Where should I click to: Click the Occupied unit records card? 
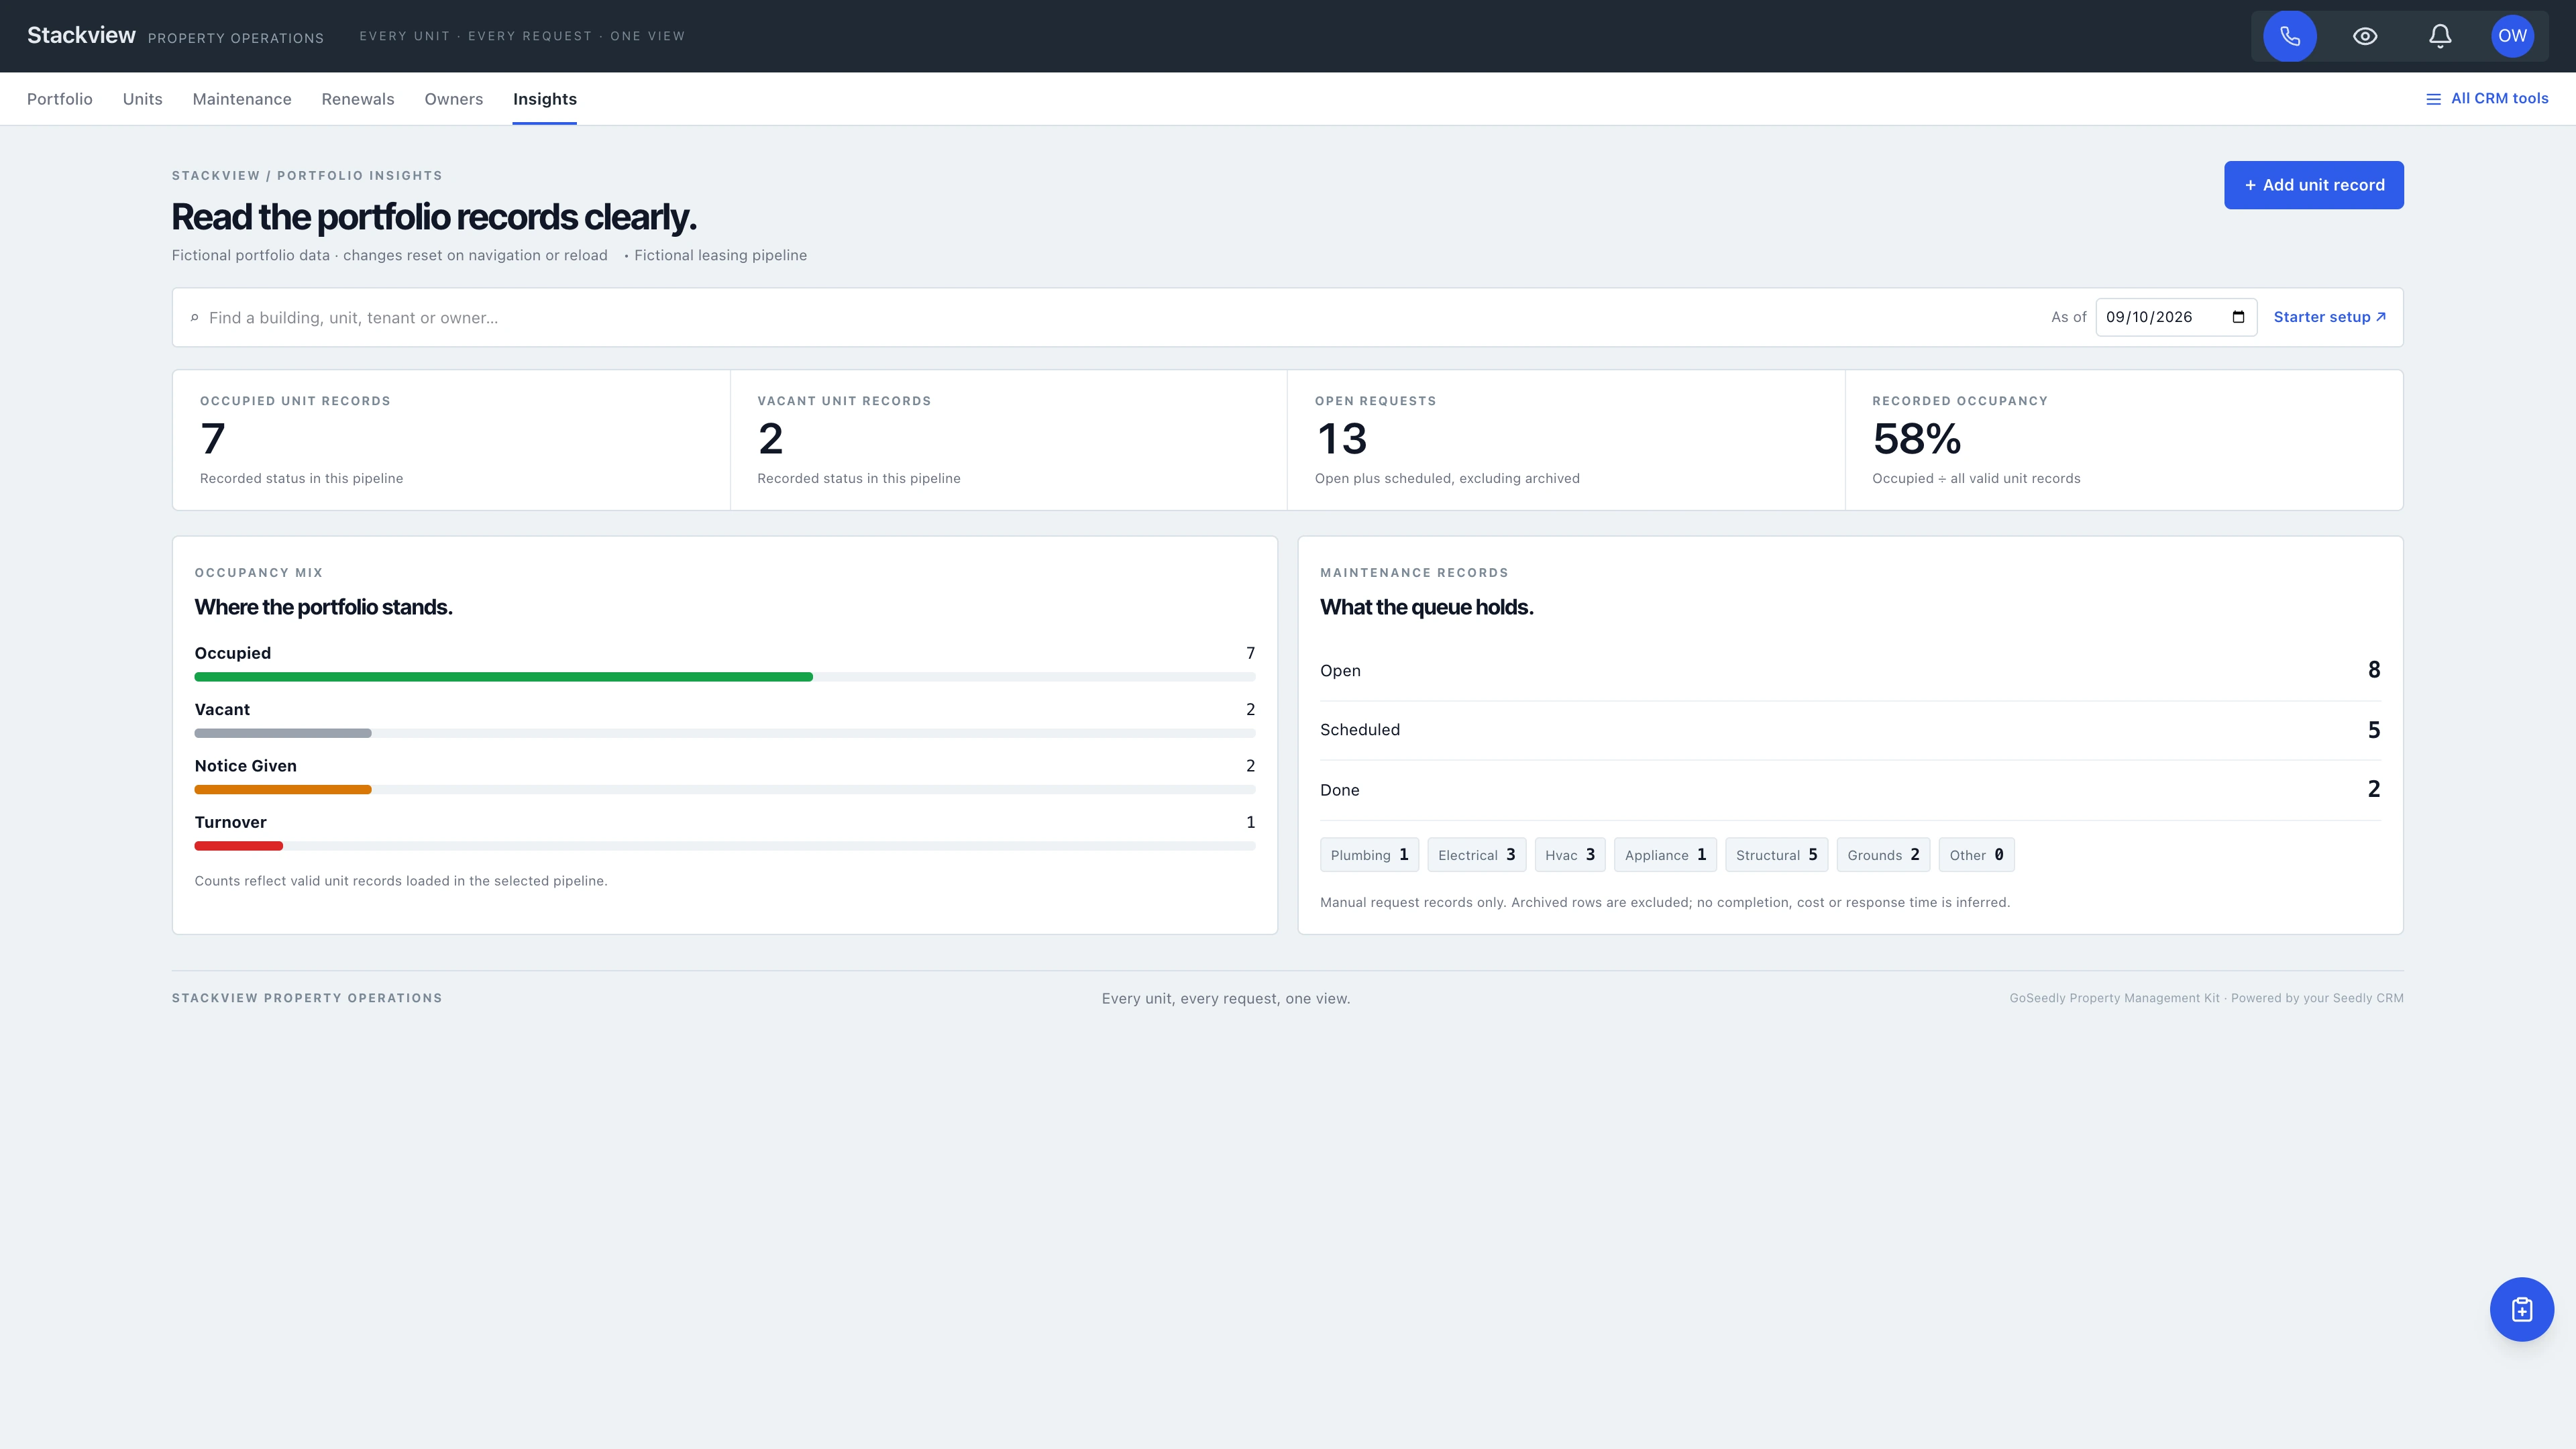pyautogui.click(x=451, y=440)
